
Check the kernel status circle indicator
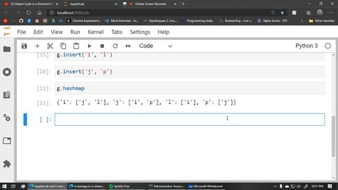pos(327,46)
